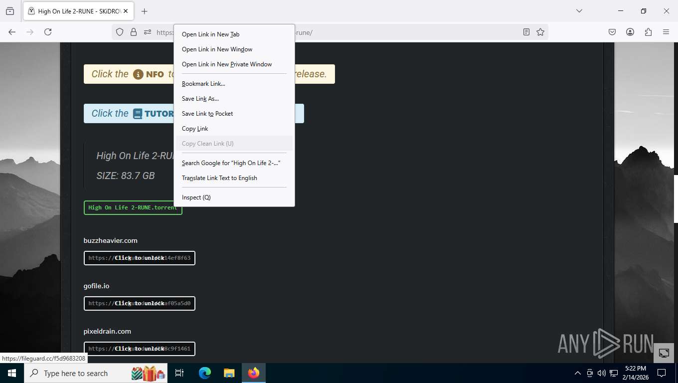Open a new tab with plus button
This screenshot has width=678, height=383.
[x=145, y=11]
